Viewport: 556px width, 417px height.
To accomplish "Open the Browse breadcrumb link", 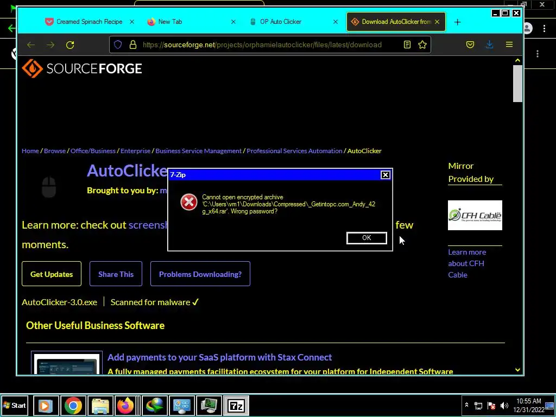I will click(55, 151).
